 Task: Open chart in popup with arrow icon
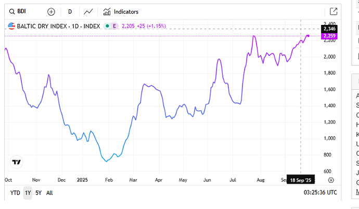[x=334, y=11]
